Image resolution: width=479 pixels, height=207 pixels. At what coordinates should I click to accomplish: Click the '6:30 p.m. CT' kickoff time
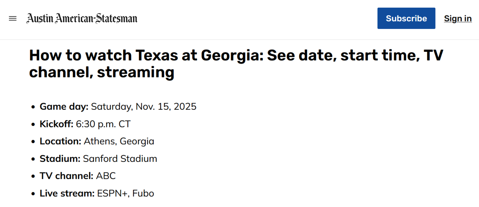103,124
